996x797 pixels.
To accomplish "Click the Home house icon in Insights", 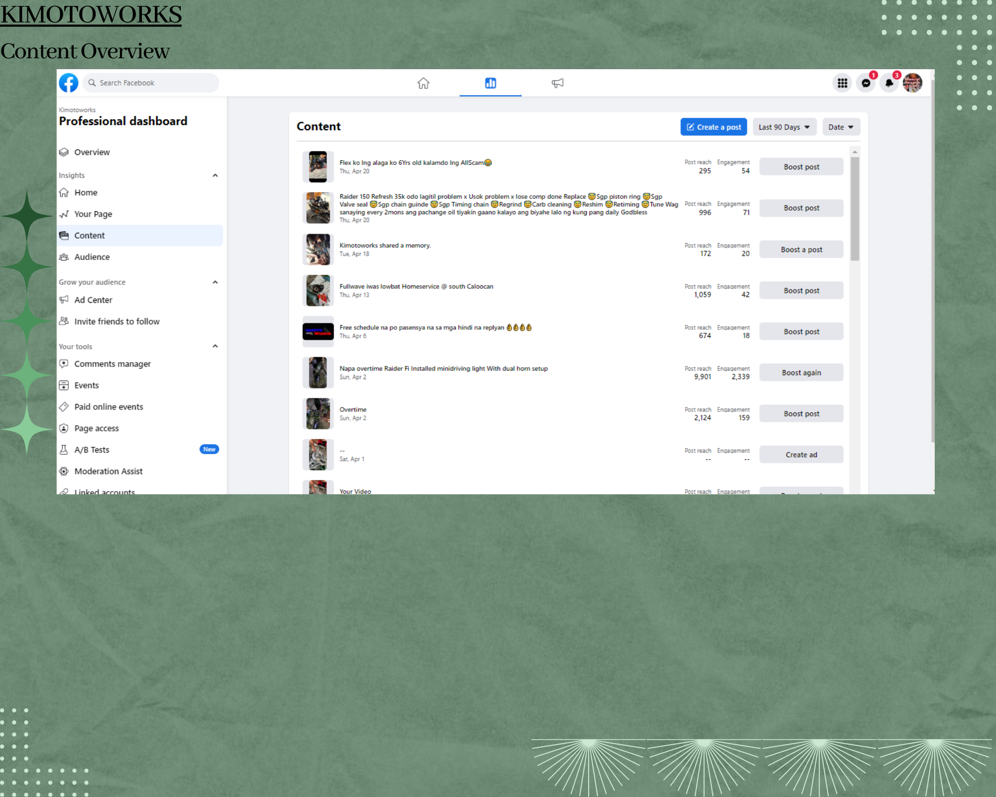I will click(x=64, y=192).
